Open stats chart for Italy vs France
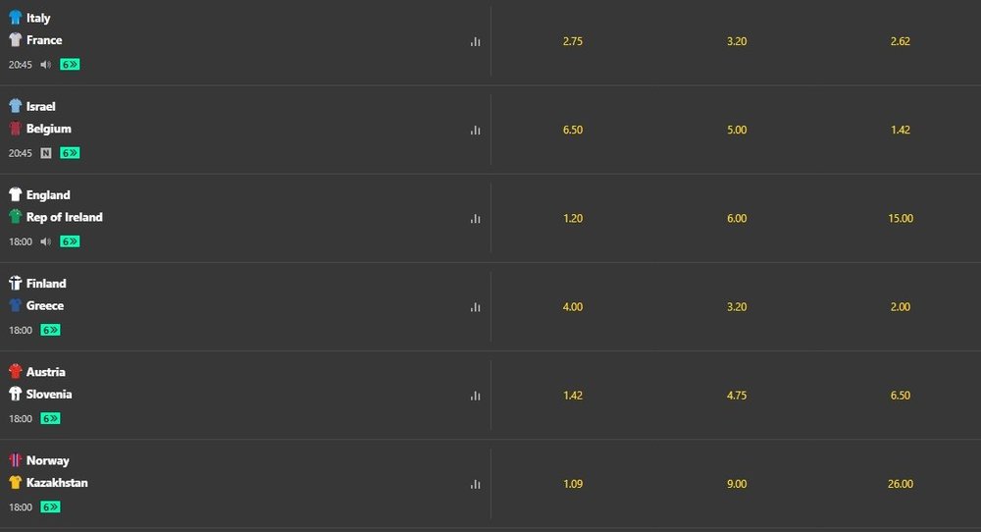Viewport: 981px width, 532px height. pyautogui.click(x=475, y=41)
